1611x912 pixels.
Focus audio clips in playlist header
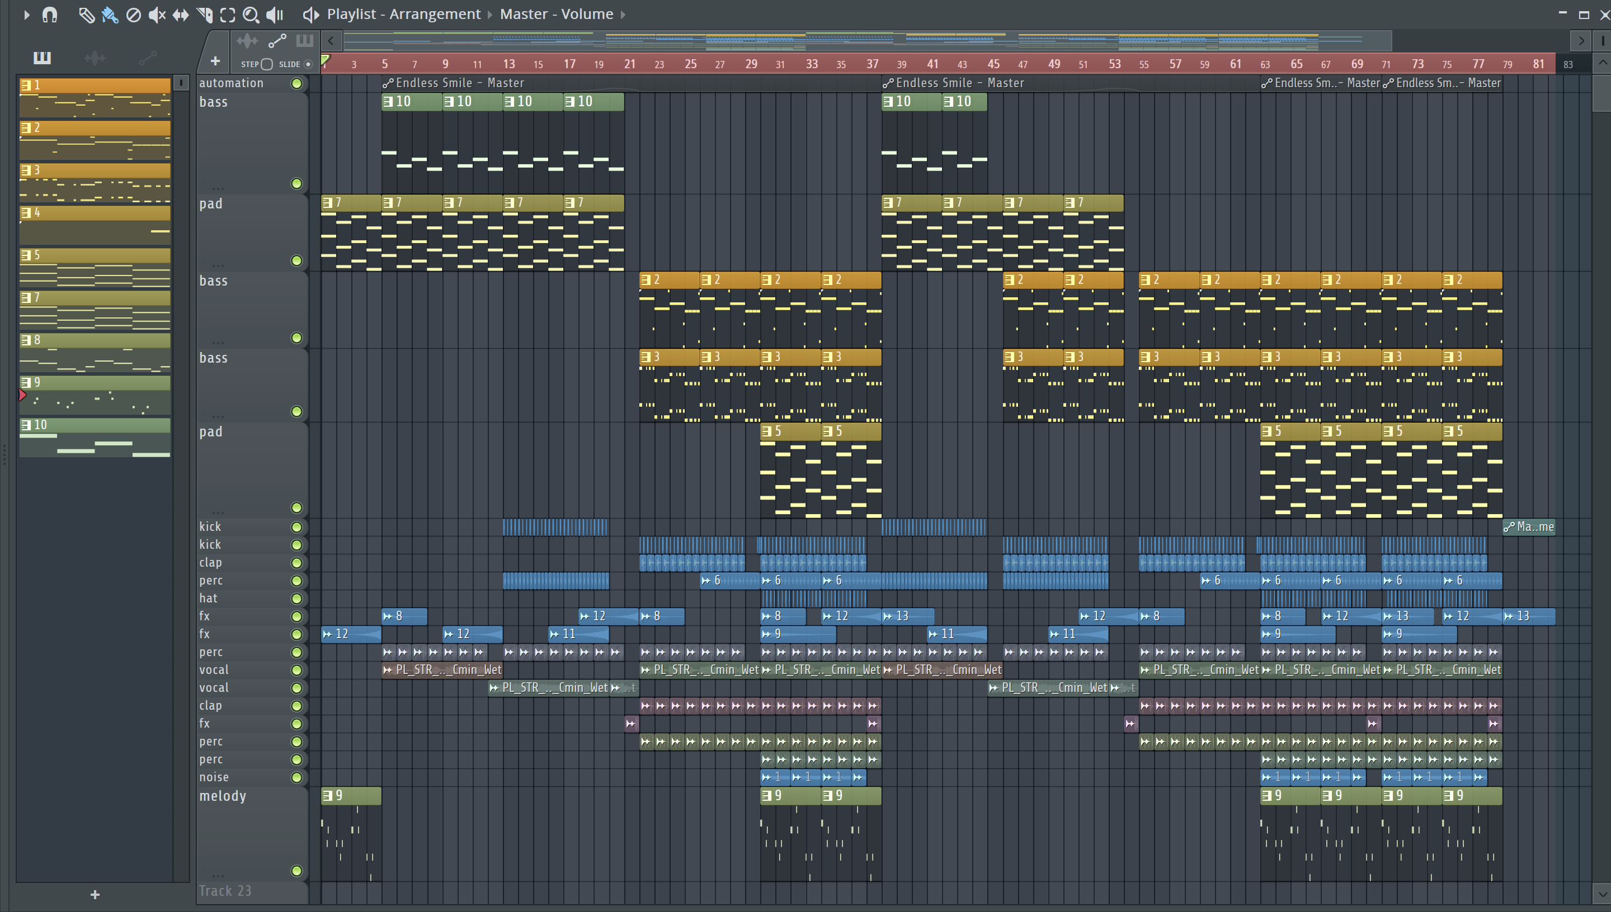(247, 41)
